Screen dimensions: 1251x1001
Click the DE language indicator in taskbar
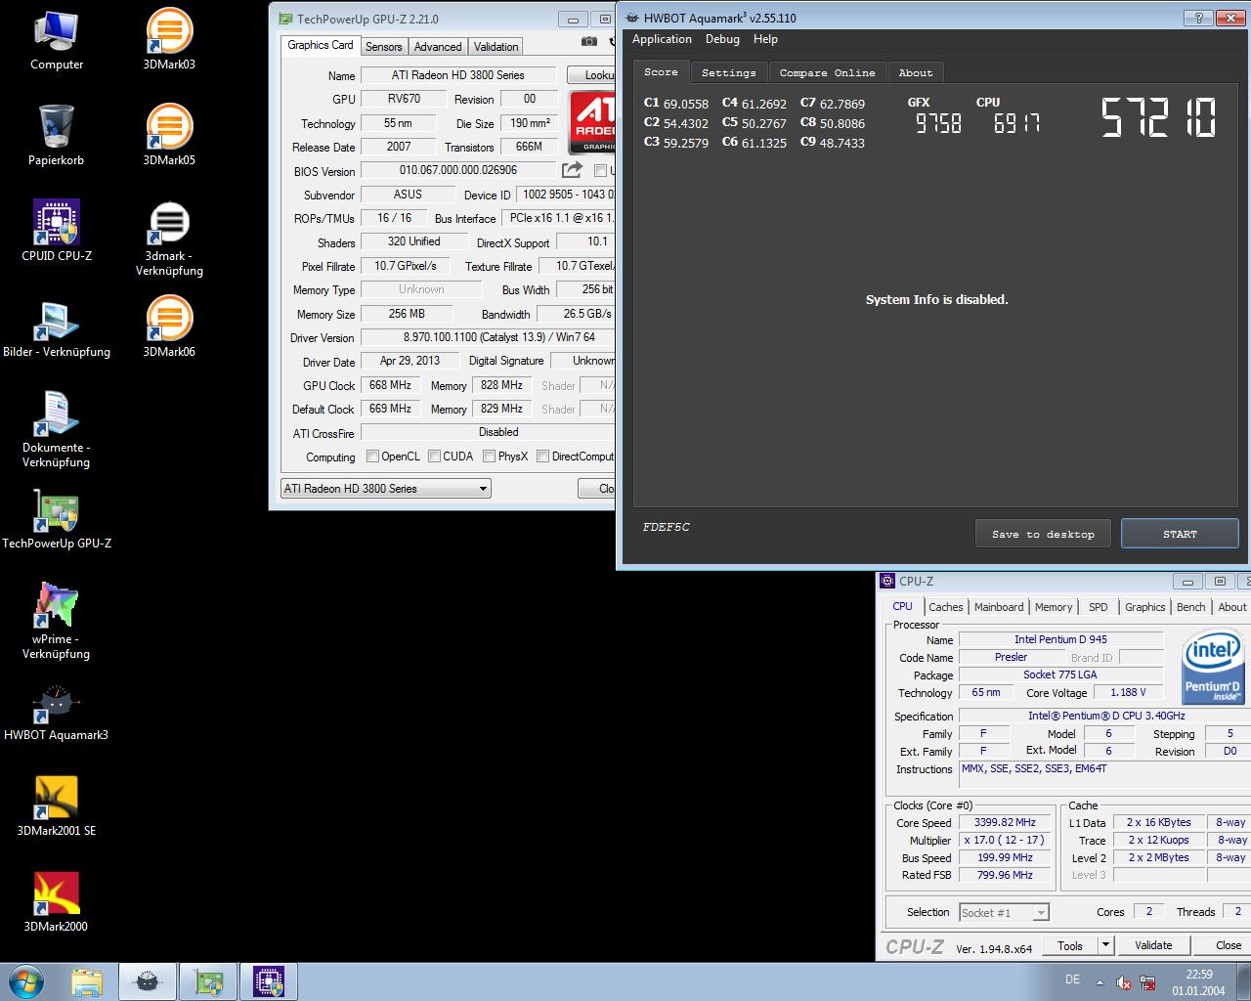(1072, 979)
